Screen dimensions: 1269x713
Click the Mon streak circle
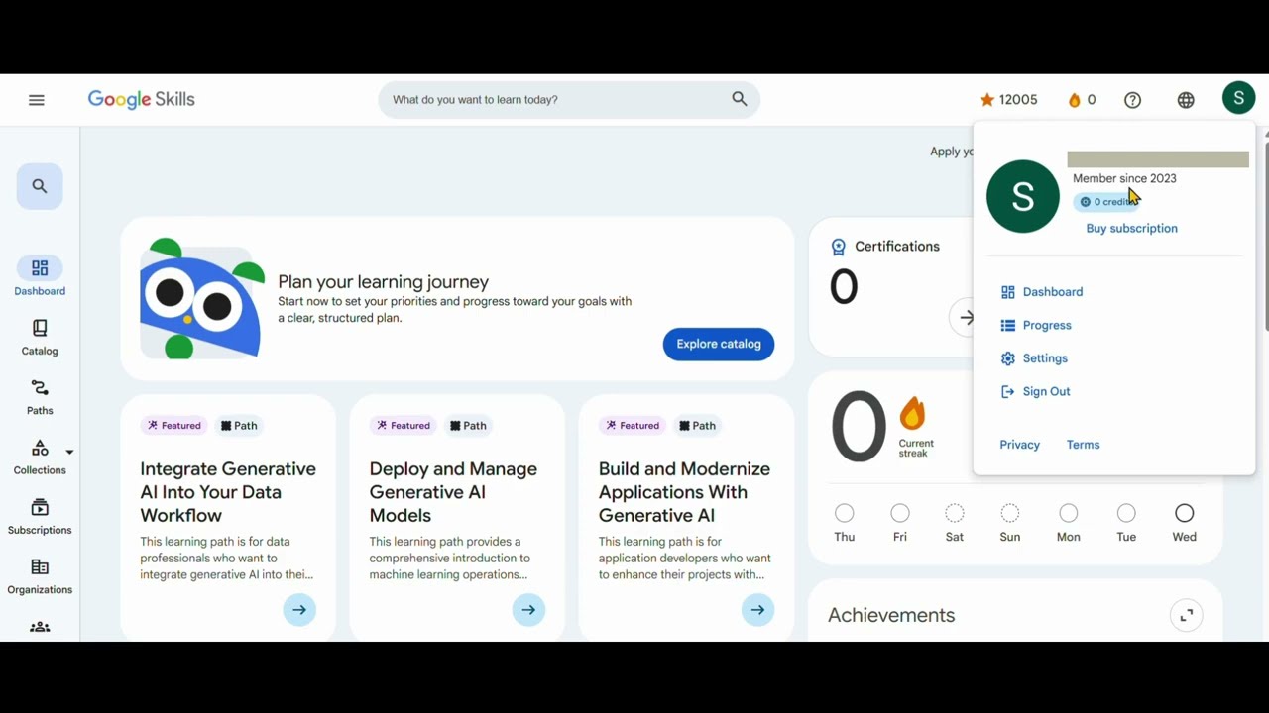(1069, 513)
